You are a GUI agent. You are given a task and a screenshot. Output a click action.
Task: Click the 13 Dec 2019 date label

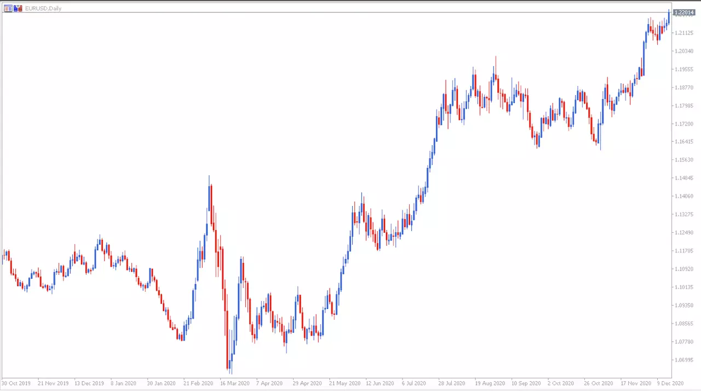point(89,383)
